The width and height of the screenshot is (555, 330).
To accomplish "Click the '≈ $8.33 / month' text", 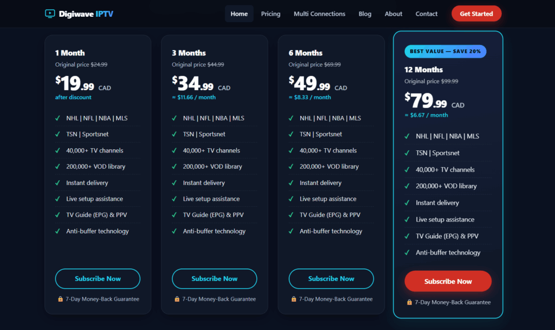I will coord(309,97).
